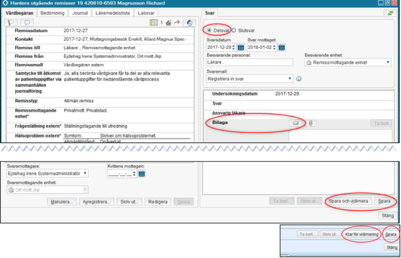The width and height of the screenshot is (401, 258).
Task: Select the Slutsvar radio button
Action: point(234,30)
